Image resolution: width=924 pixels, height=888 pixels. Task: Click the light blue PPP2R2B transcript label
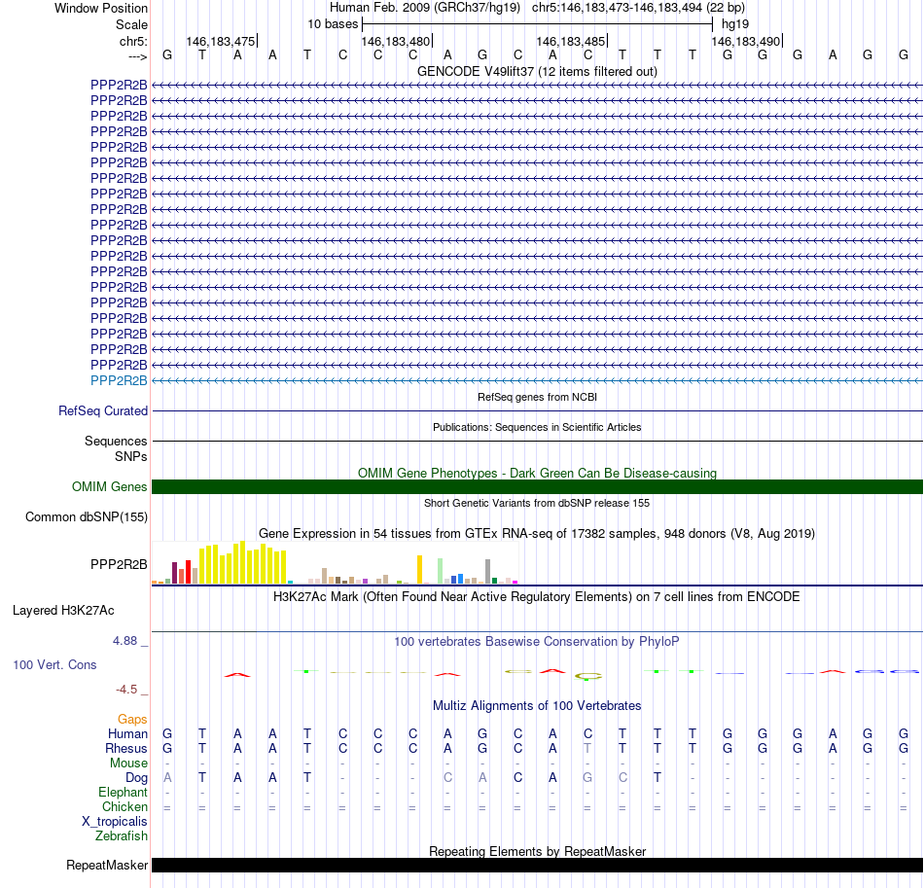pyautogui.click(x=119, y=380)
